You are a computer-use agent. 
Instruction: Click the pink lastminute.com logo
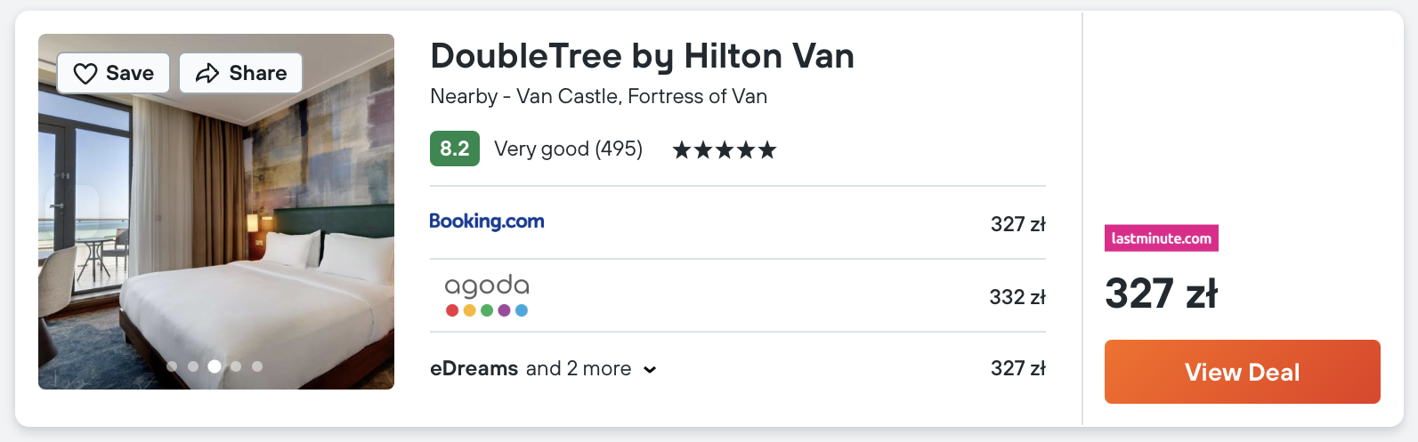tap(1161, 238)
